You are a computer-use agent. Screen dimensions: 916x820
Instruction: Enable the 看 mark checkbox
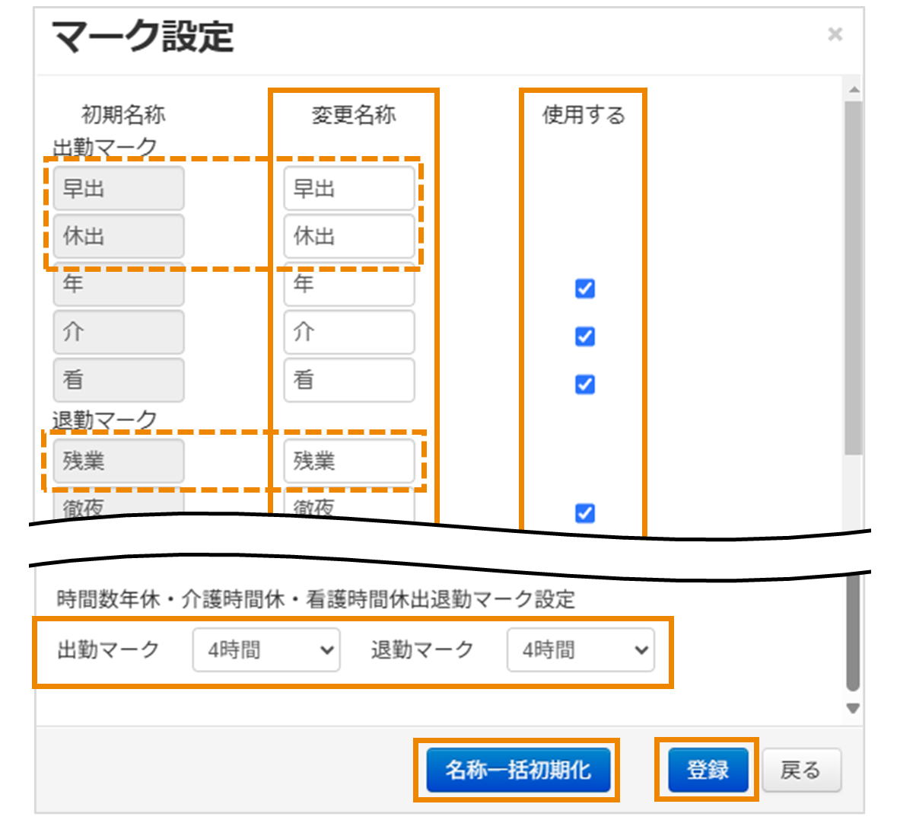click(584, 384)
